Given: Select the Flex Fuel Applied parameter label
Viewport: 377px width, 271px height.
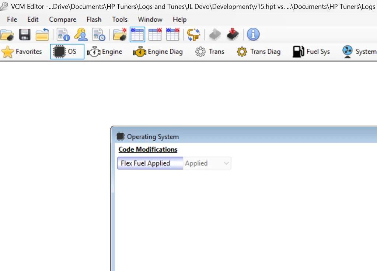Looking at the screenshot, I should (x=150, y=163).
